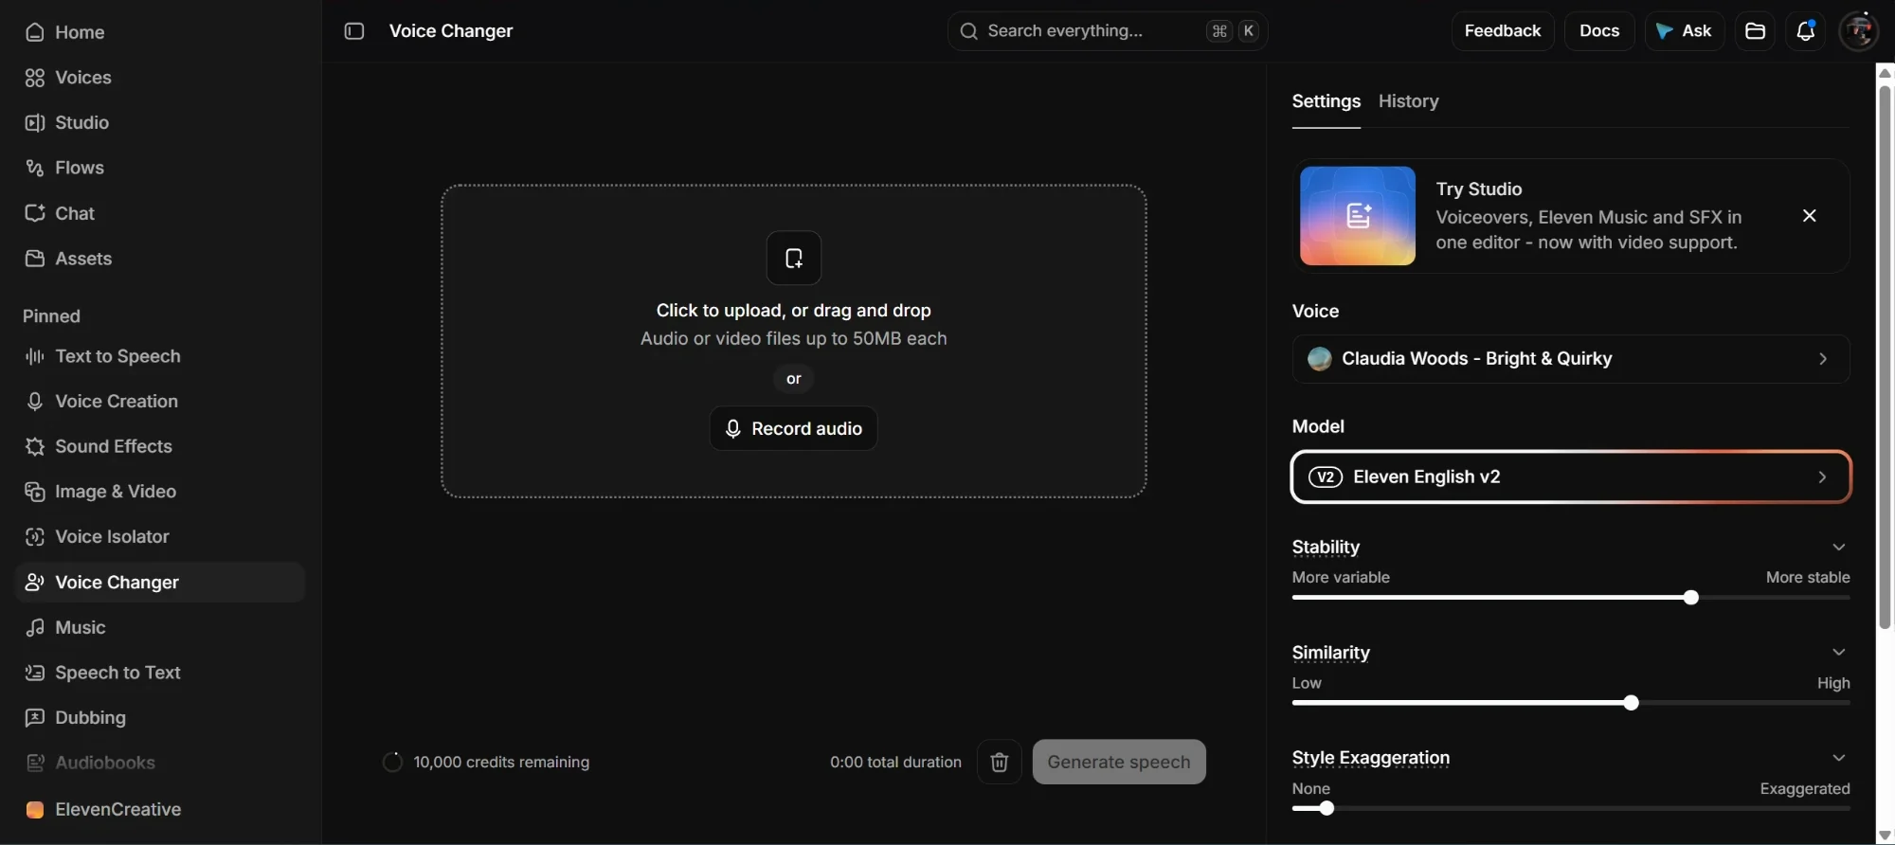The image size is (1895, 845).
Task: Collapse Style Exaggeration section chevron
Action: pos(1838,758)
